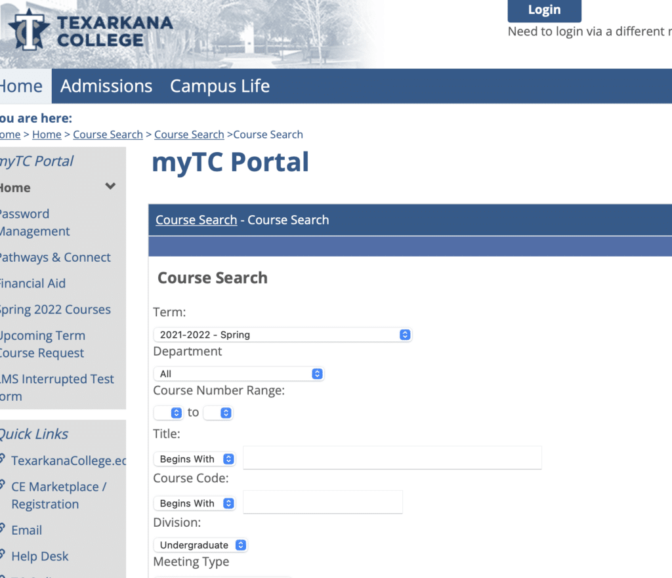
Task: Click the link icon beside Email quick link
Action: (3, 527)
